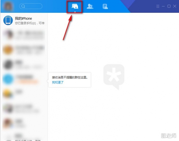Open the 我的iPhone conversation entry
The width and height of the screenshot is (179, 141).
[24, 21]
